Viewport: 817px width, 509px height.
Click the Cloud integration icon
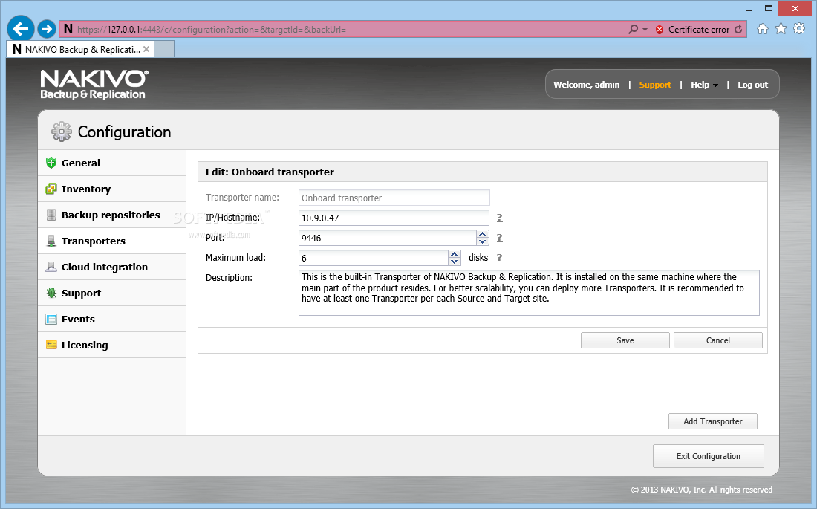pyautogui.click(x=51, y=267)
